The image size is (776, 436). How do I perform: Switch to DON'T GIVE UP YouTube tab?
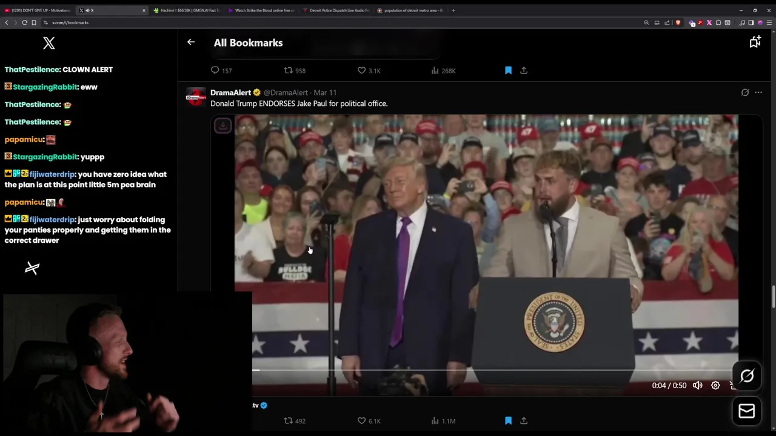click(x=39, y=10)
